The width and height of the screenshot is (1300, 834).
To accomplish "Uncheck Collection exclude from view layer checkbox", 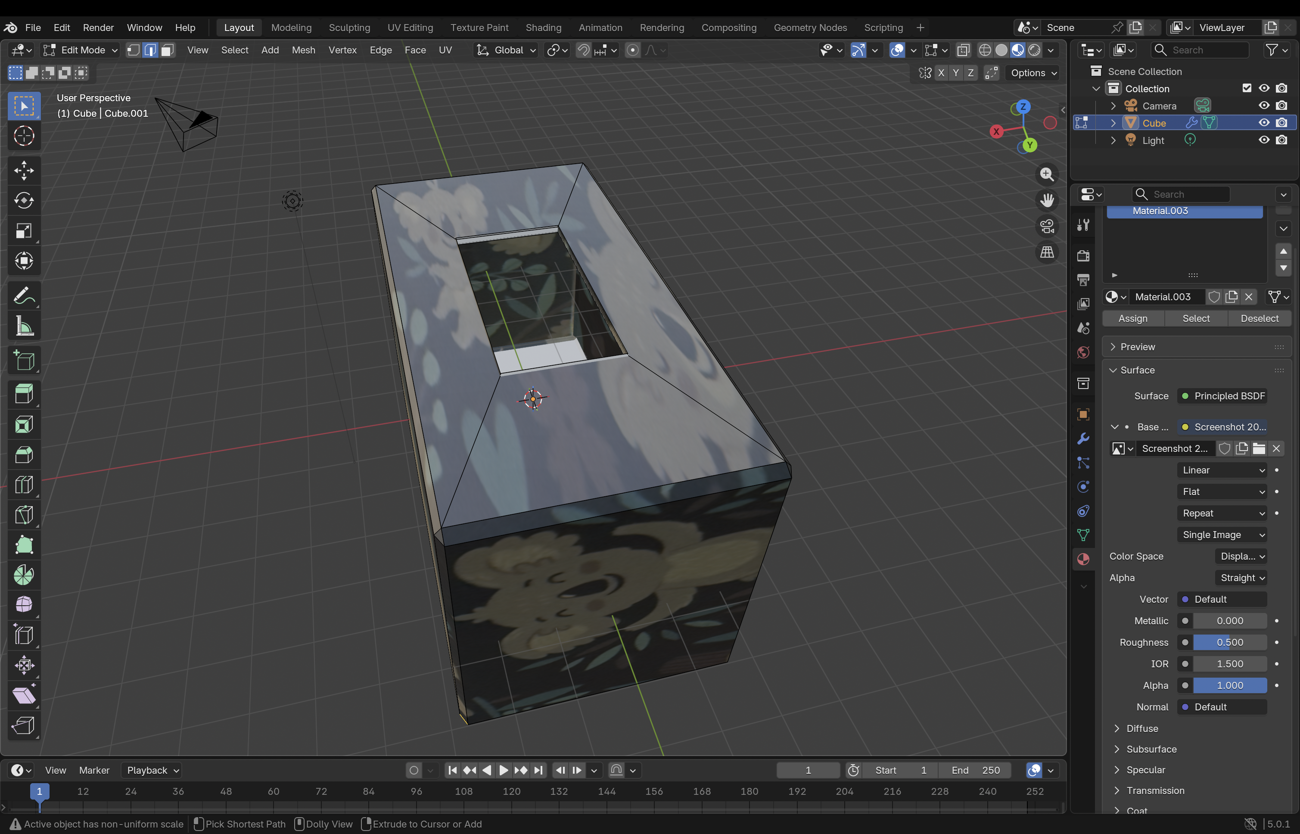I will point(1247,88).
